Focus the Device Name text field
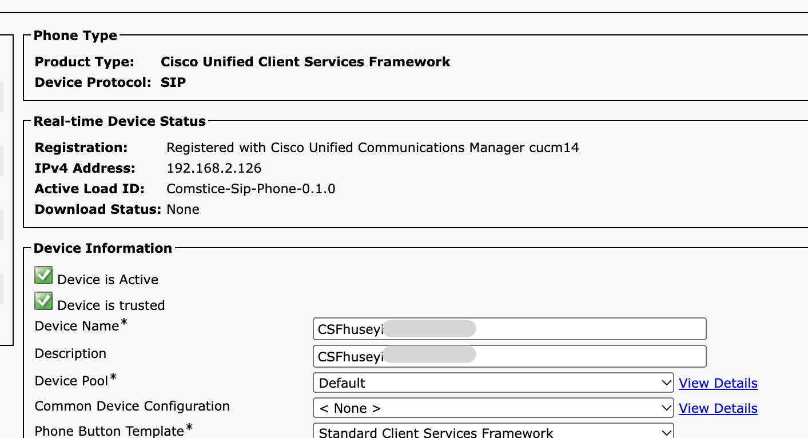Viewport: 808px width, 438px height. [x=510, y=329]
